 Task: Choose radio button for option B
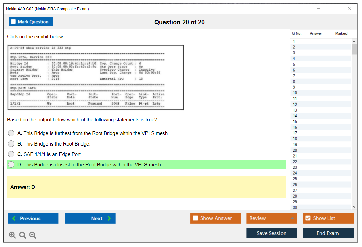click(x=11, y=144)
